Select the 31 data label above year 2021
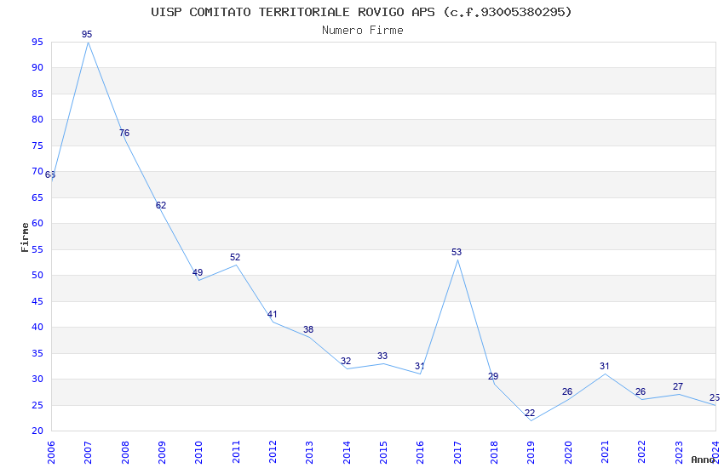The width and height of the screenshot is (724, 468). coord(605,366)
